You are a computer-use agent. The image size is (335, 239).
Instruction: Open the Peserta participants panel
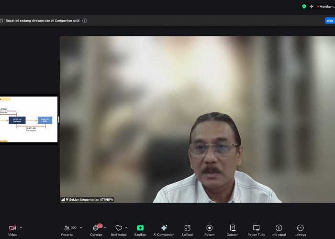(67, 228)
